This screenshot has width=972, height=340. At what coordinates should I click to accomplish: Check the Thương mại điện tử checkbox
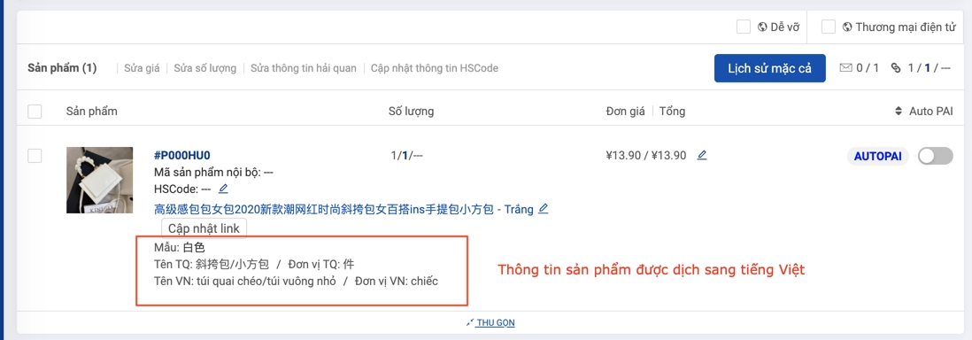(x=829, y=27)
